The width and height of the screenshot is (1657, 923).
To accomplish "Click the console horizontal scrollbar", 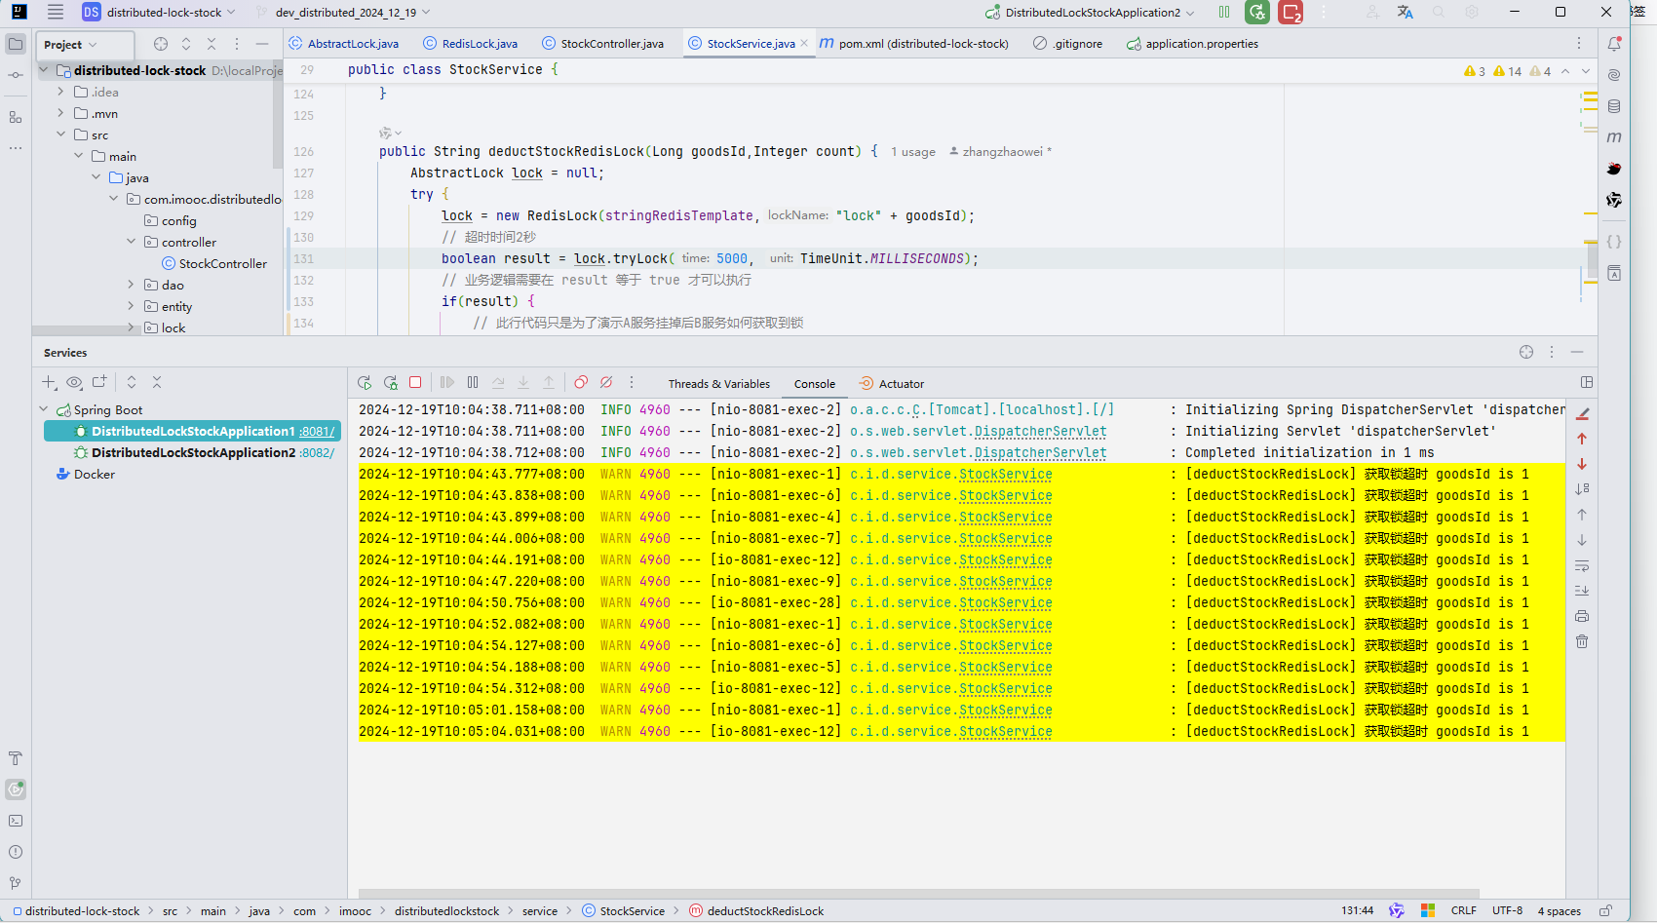I will [x=919, y=893].
